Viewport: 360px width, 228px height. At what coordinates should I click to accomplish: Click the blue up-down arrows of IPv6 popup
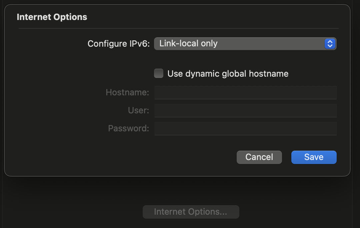click(330, 44)
